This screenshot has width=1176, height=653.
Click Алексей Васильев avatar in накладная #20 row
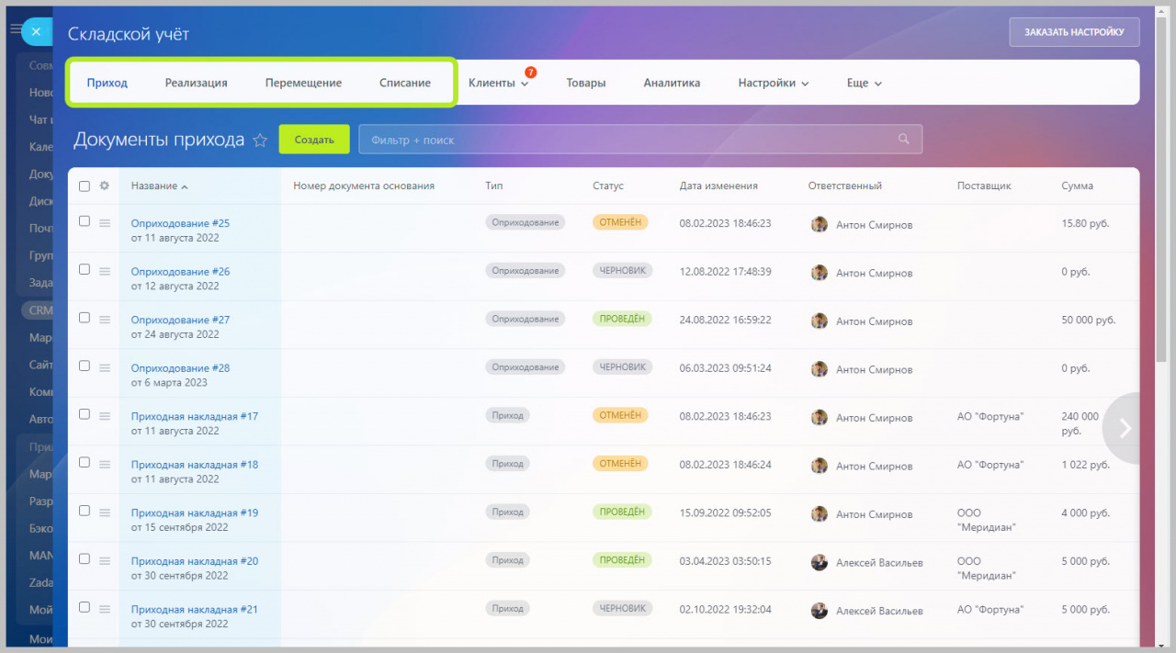(820, 562)
